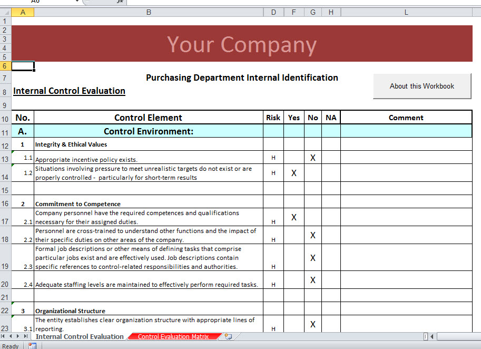Click the X in No column for item 2.3
Screen dimensions: 481x349
[x=313, y=258]
